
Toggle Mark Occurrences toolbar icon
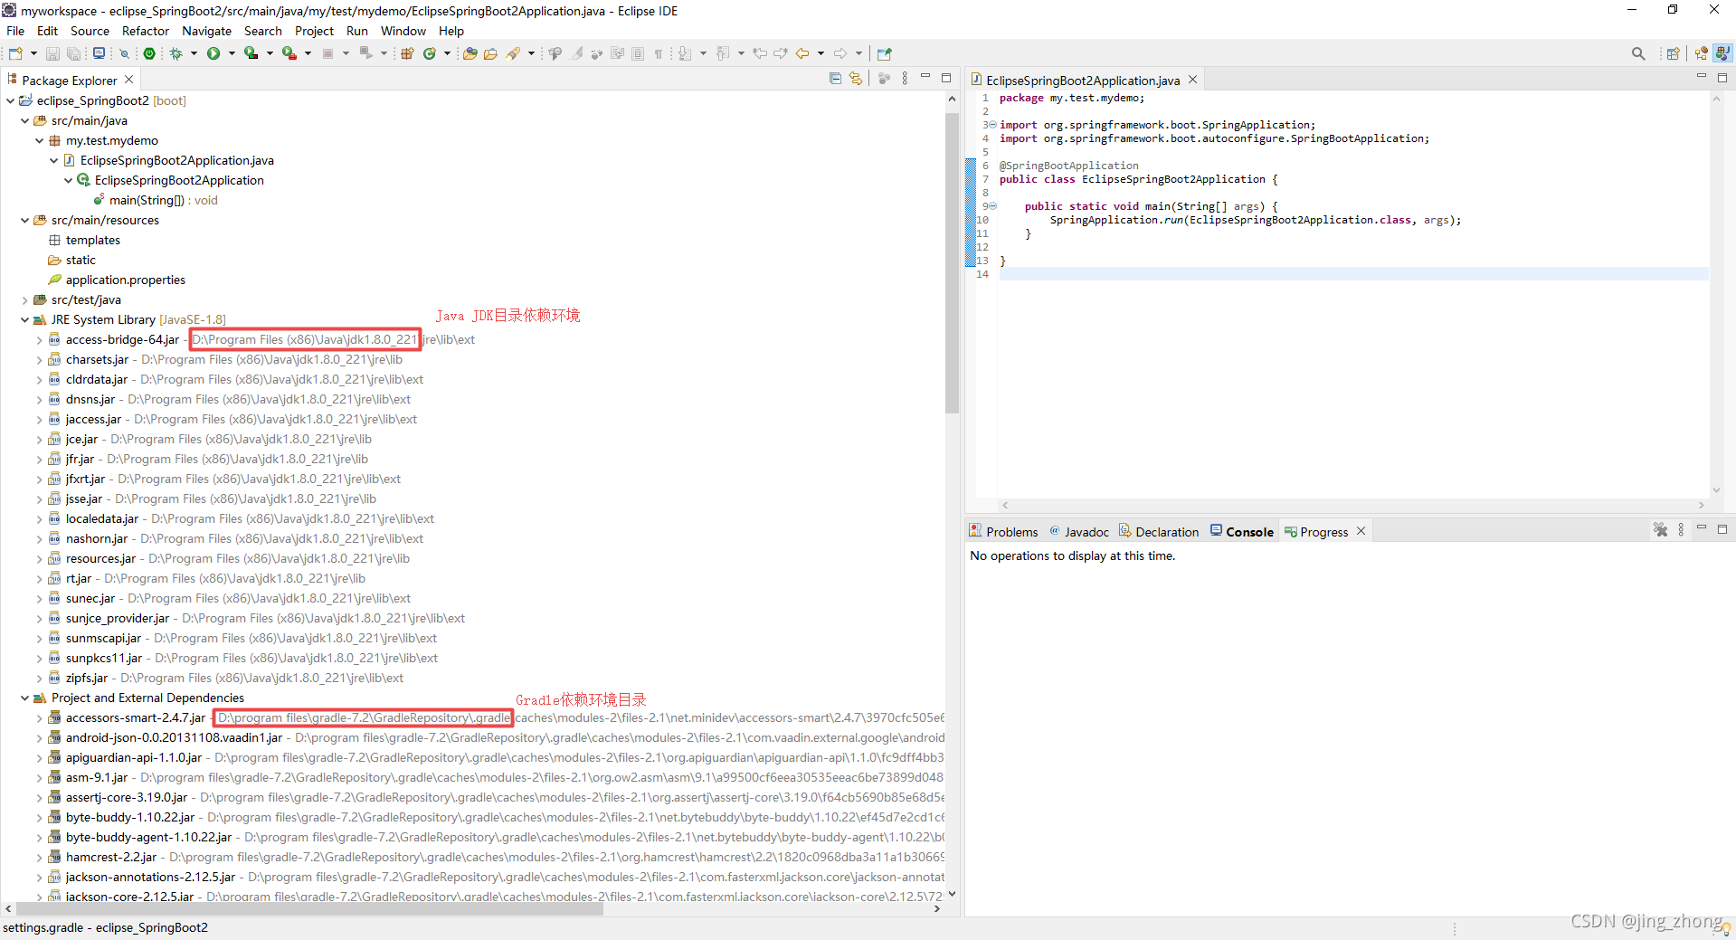click(576, 53)
